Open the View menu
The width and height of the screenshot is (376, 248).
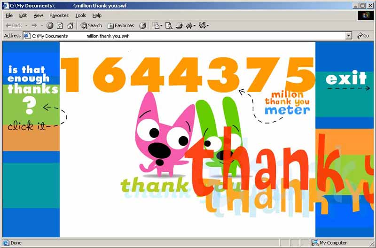[x=38, y=15]
